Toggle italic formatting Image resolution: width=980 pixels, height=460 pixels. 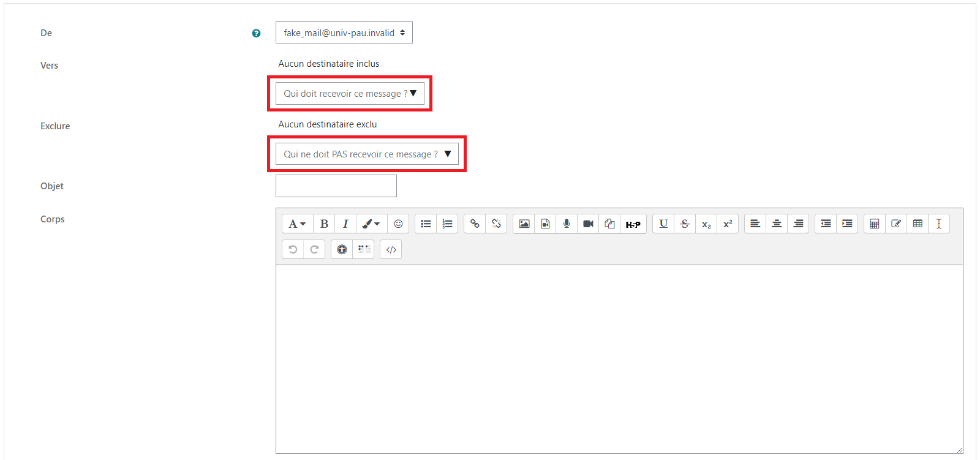[x=345, y=224]
